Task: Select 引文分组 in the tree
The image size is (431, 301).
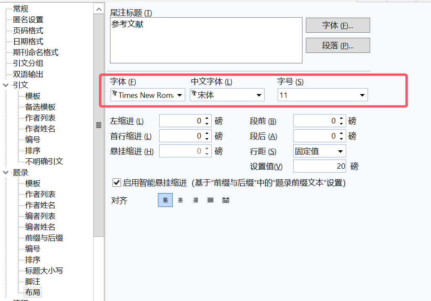Action: [x=28, y=63]
